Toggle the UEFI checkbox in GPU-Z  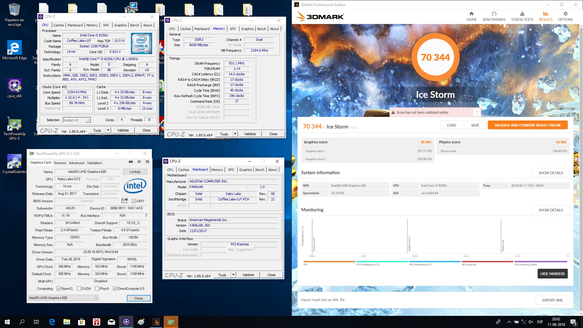point(134,201)
